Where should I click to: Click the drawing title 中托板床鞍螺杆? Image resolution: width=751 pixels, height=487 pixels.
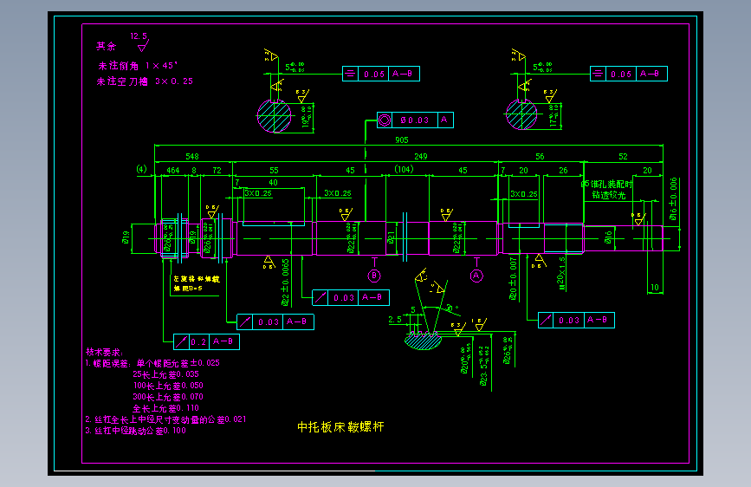[x=340, y=426]
